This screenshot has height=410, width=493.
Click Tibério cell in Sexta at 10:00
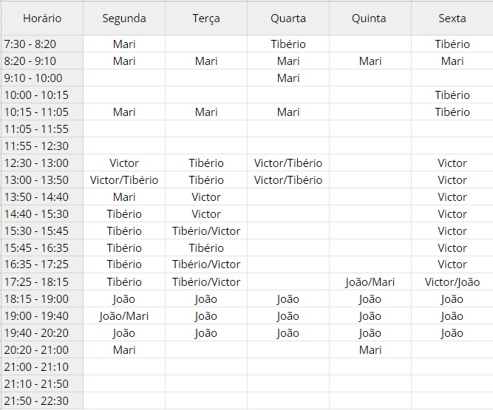[452, 95]
